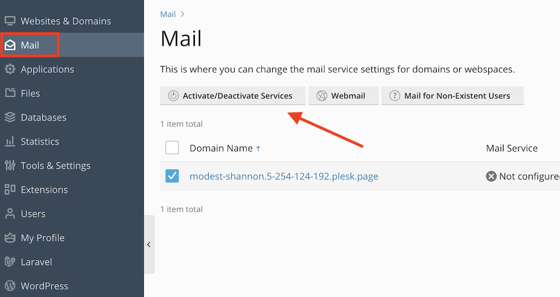Click the Databases stack icon
Viewport: 560px width, 297px height.
[10, 117]
